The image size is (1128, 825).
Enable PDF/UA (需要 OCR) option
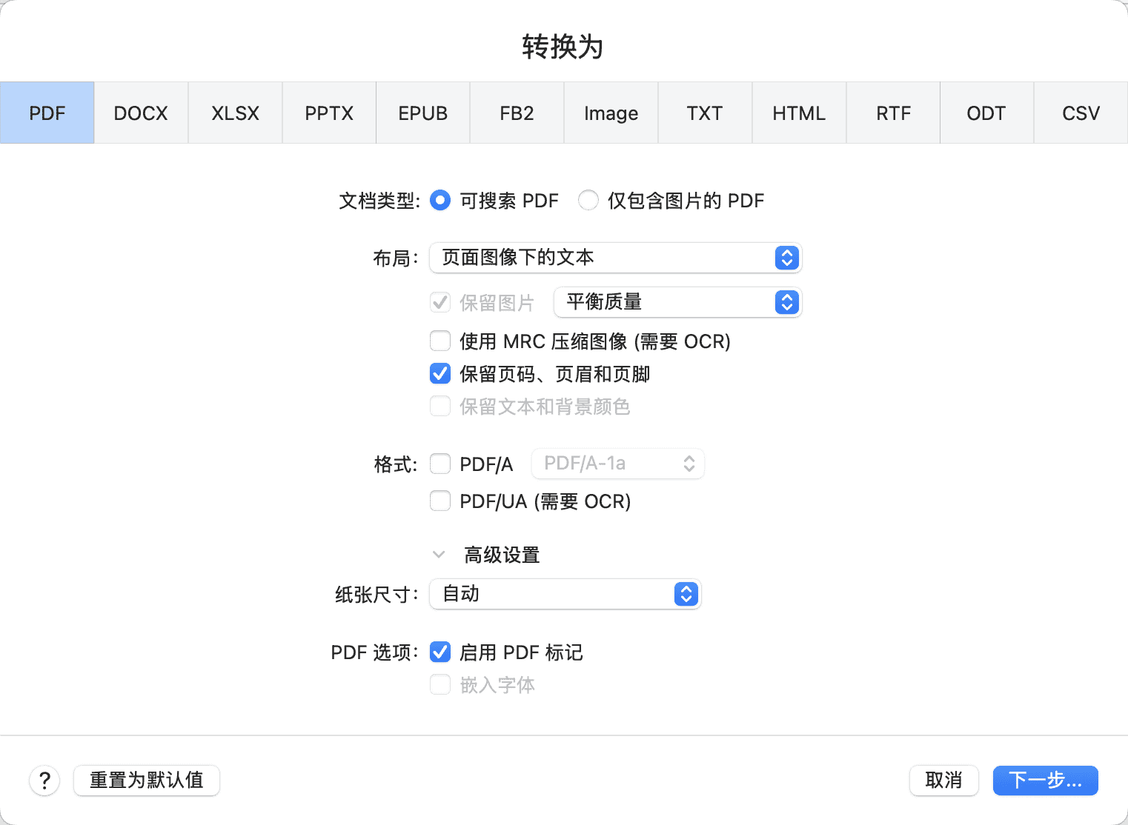[x=439, y=501]
